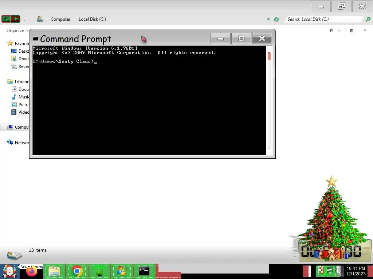Click the Command Prompt title bar icon
This screenshot has width=373, height=279.
pos(35,38)
